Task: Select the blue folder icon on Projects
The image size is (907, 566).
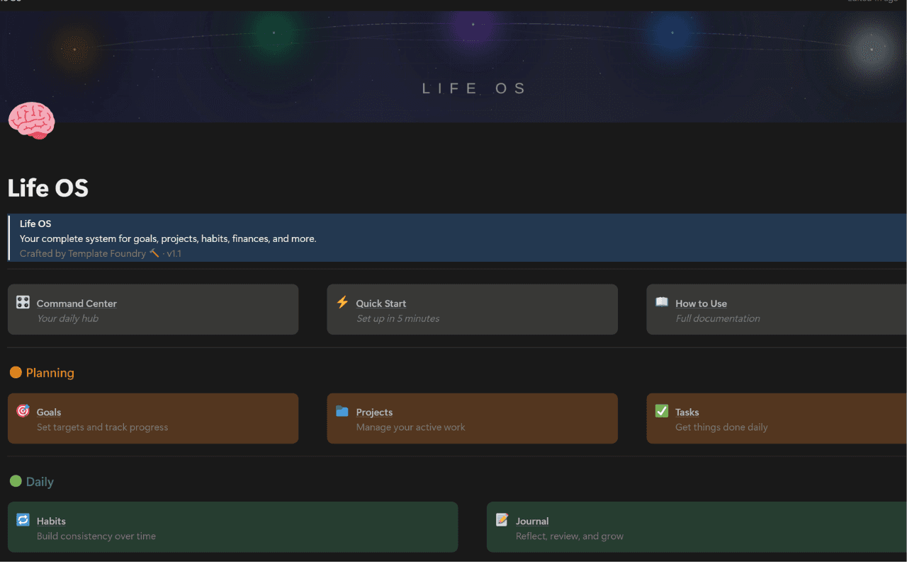Action: (x=342, y=411)
